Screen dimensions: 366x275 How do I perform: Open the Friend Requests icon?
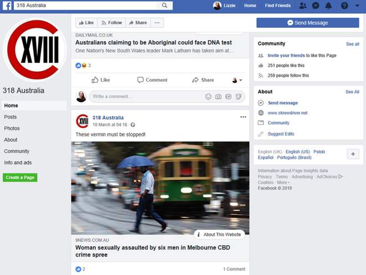coord(302,6)
